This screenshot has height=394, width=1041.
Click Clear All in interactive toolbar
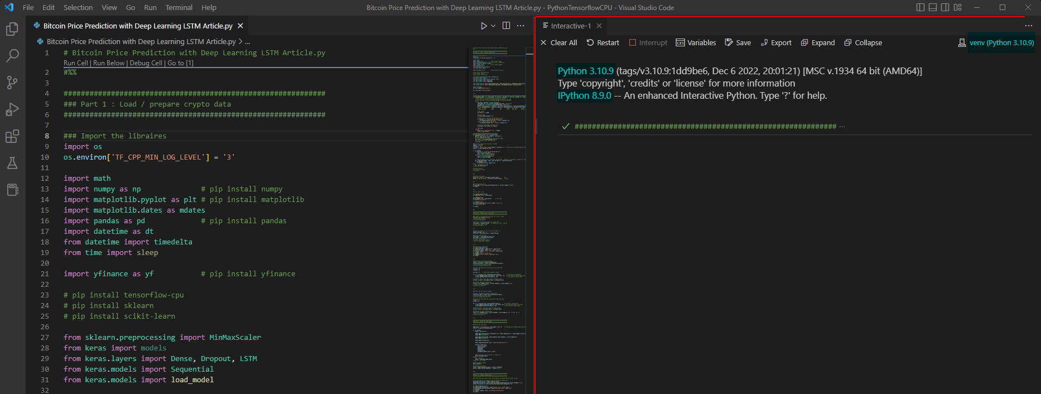coord(558,42)
